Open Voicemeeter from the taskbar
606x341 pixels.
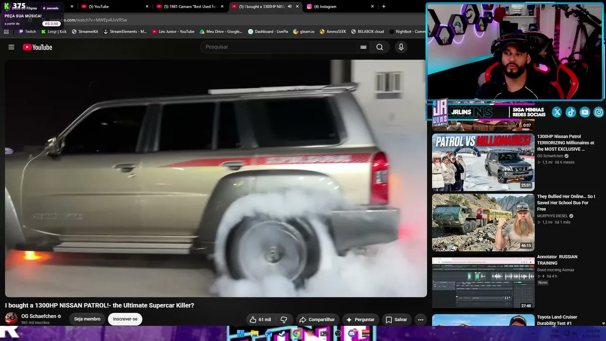(365, 333)
